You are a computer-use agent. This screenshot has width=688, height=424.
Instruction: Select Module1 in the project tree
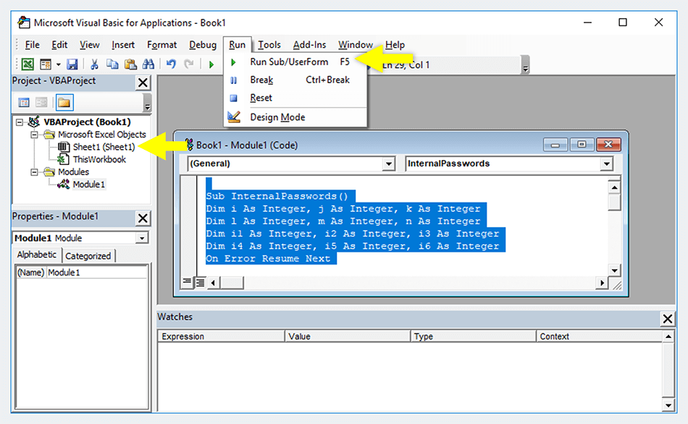[88, 185]
